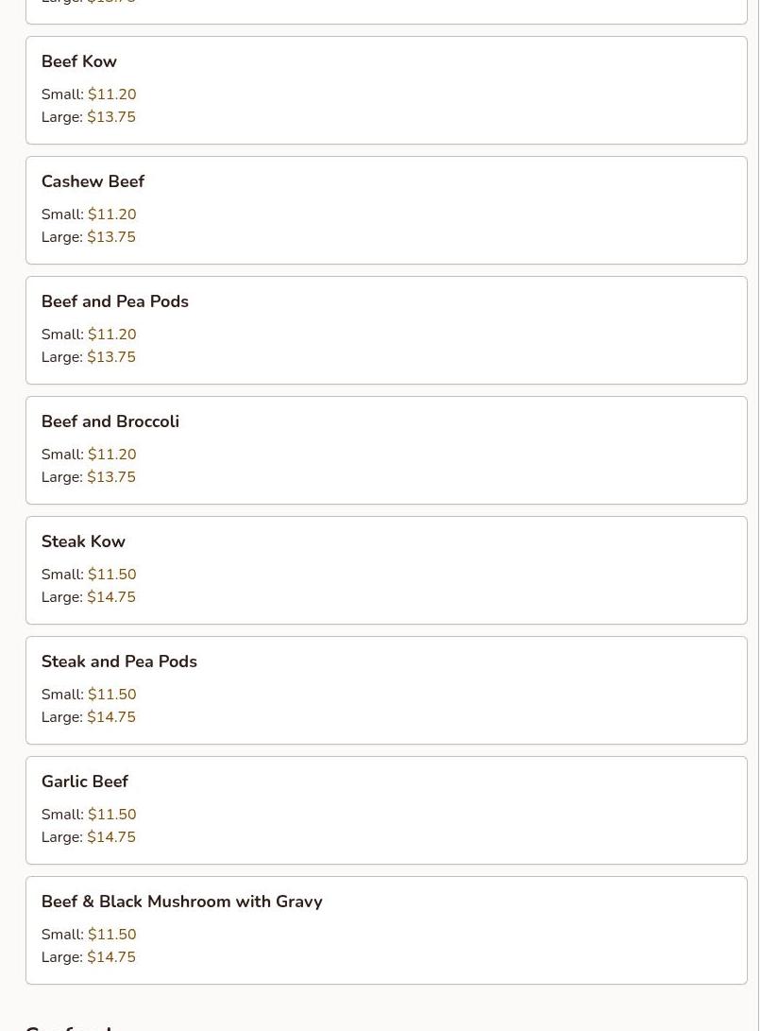Click Cashew Beef large price $13.75
Image resolution: width=778 pixels, height=1031 pixels.
[111, 237]
